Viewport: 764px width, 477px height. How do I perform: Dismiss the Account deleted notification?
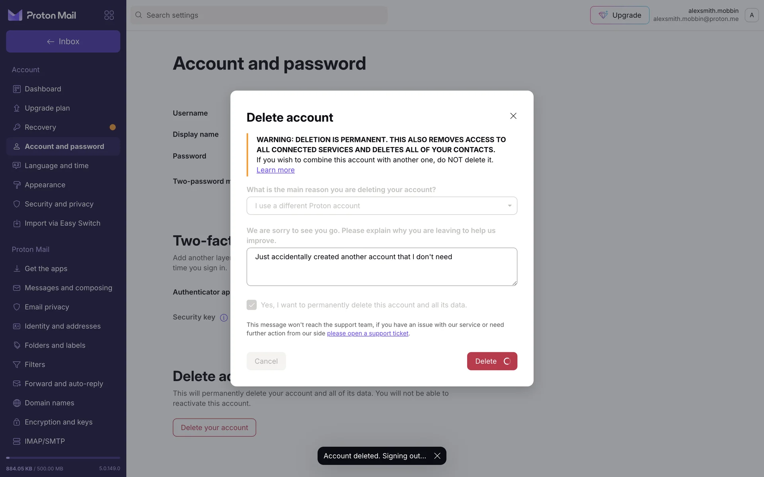(x=437, y=456)
